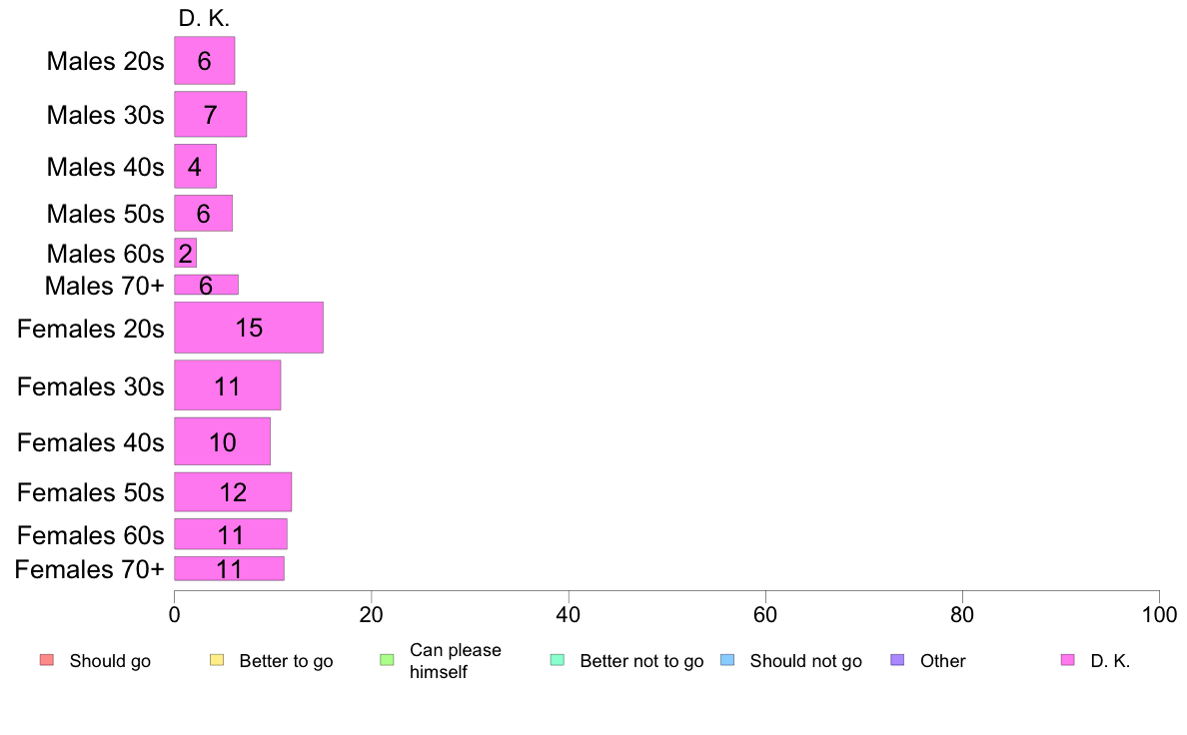Click the Females 50s bar showing 12

(233, 492)
